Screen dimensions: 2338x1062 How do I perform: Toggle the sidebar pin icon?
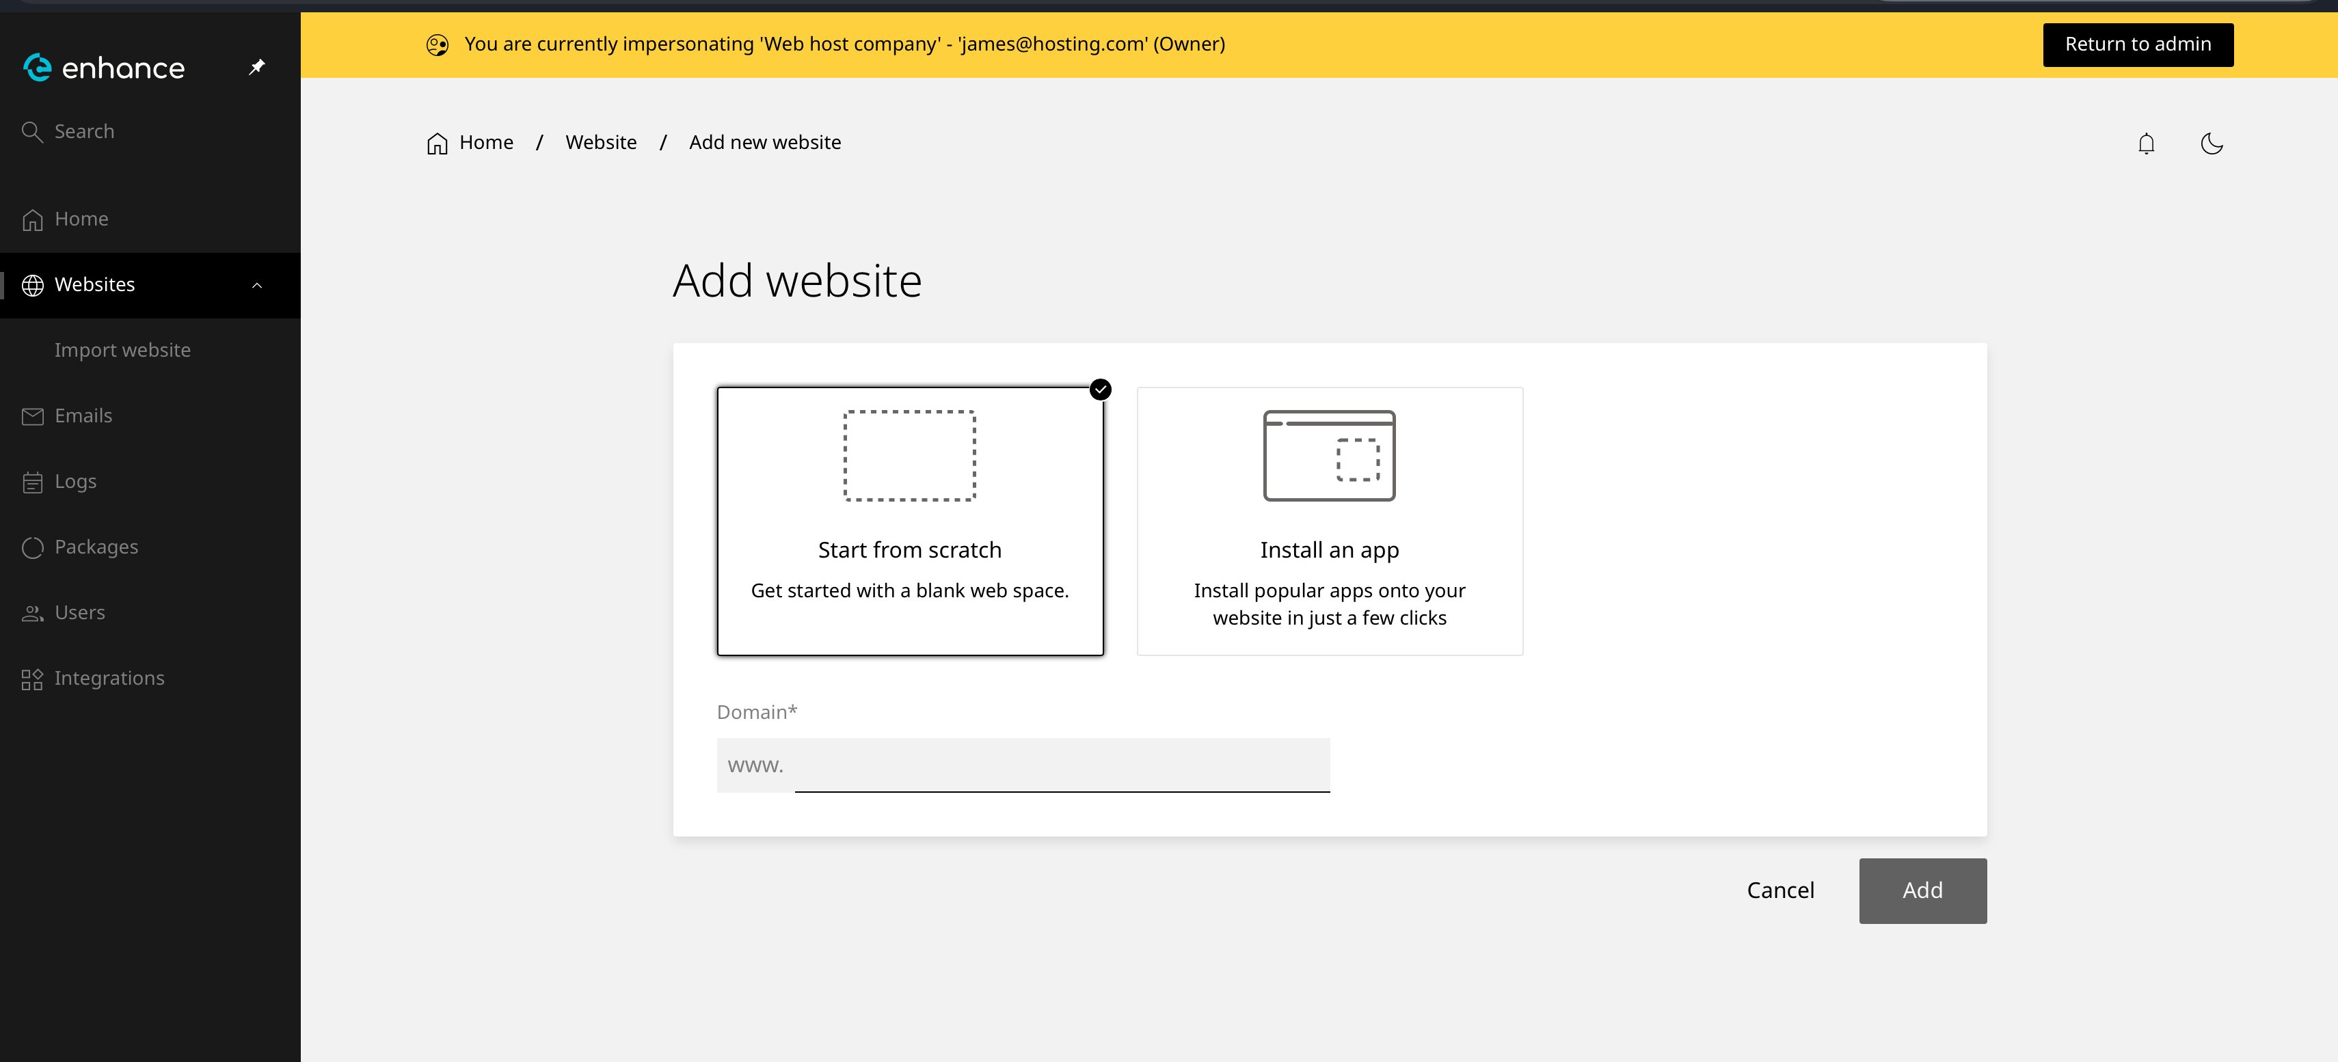point(257,67)
